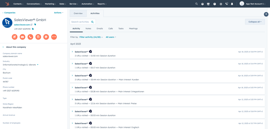Open the orange three-dots more actions button
Screen dimensions: 270x129
coord(54,37)
